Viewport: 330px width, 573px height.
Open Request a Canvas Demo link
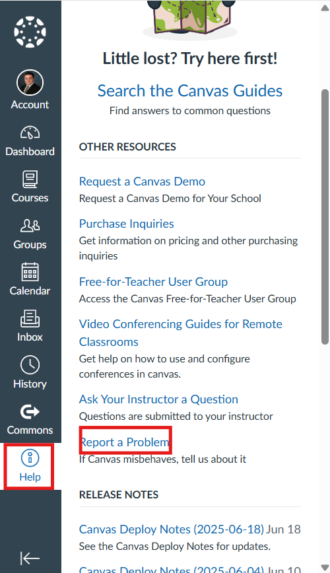142,182
